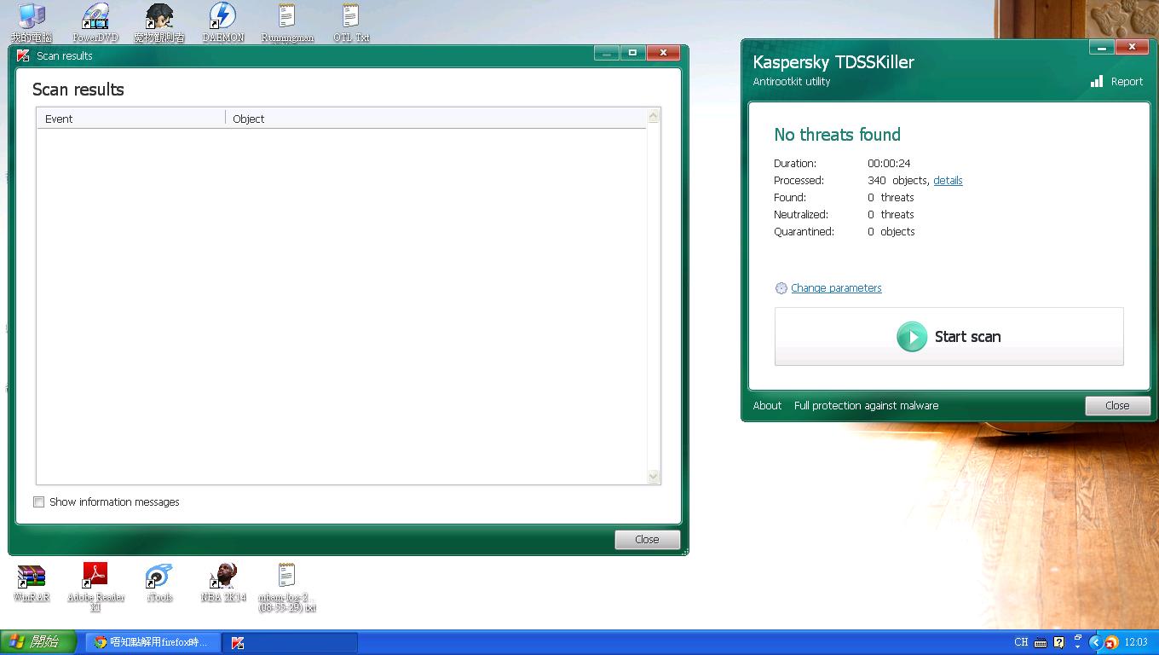Open the Report bar-chart icon in TDSSKiller
The height and width of the screenshot is (655, 1159).
pyautogui.click(x=1097, y=81)
